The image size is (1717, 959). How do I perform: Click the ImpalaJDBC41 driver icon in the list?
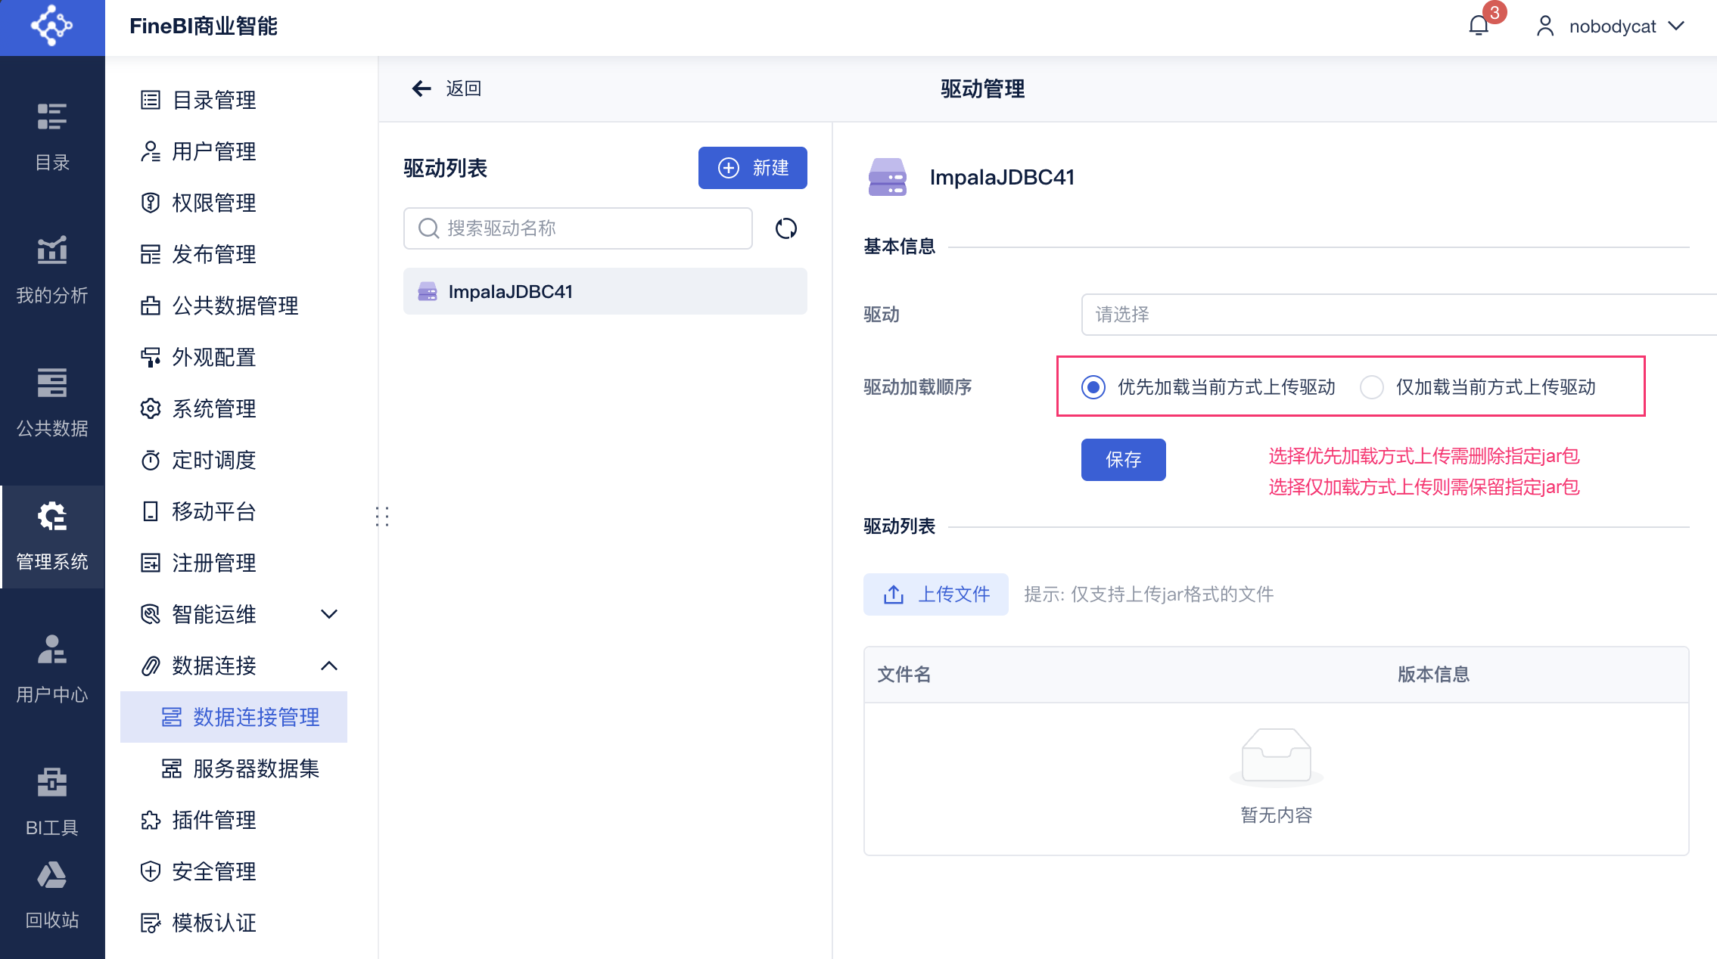pyautogui.click(x=428, y=292)
